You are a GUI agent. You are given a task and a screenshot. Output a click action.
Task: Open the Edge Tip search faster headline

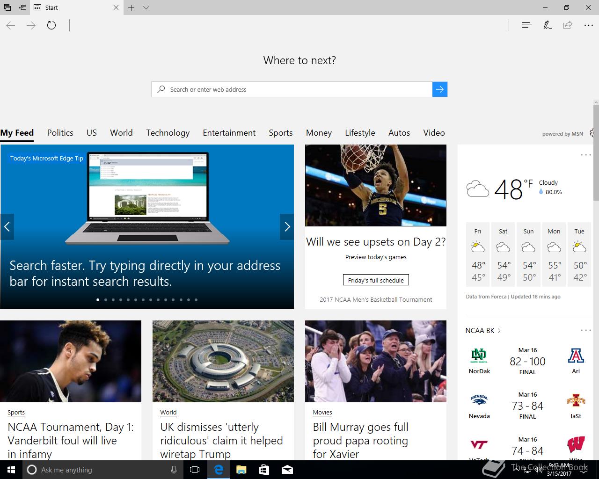click(145, 273)
